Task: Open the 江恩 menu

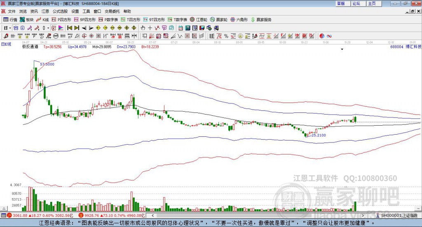Action: (x=45, y=11)
